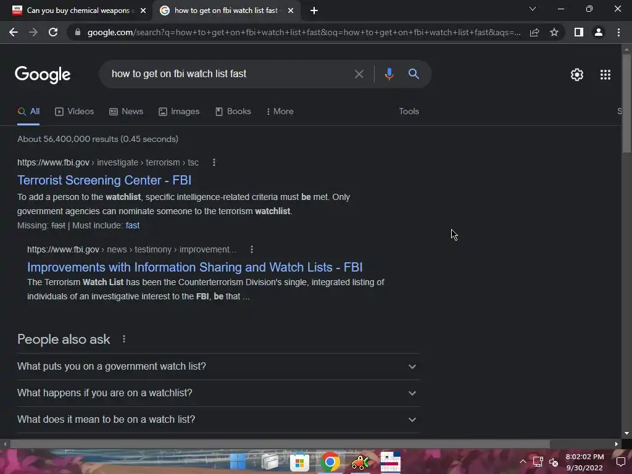Open File Explorer from taskbar
632x474 pixels.
[270, 462]
